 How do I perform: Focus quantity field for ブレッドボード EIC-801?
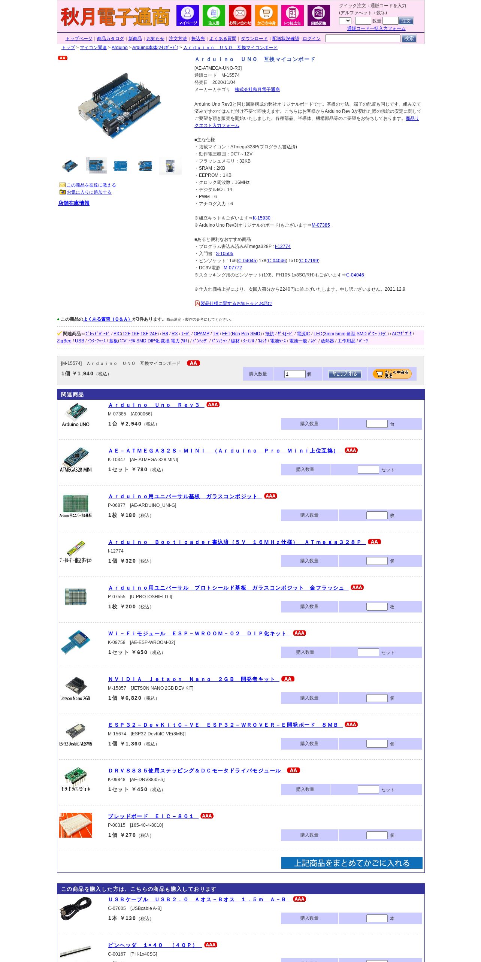pyautogui.click(x=377, y=835)
